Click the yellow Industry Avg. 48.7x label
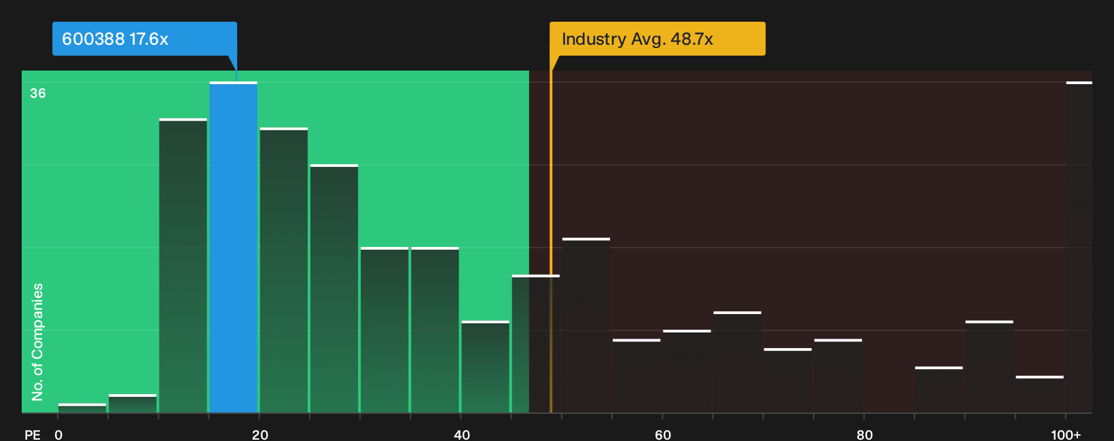This screenshot has height=441, width=1114. (658, 39)
